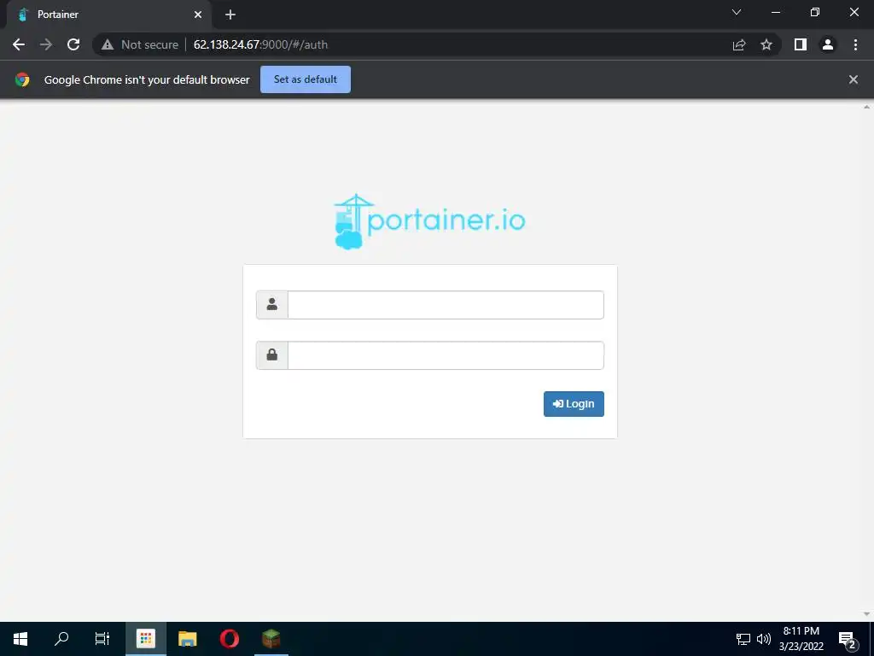Image resolution: width=874 pixels, height=656 pixels.
Task: Click the volume speaker icon in tray
Action: click(x=764, y=639)
